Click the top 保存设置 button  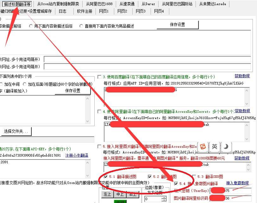(178, 25)
